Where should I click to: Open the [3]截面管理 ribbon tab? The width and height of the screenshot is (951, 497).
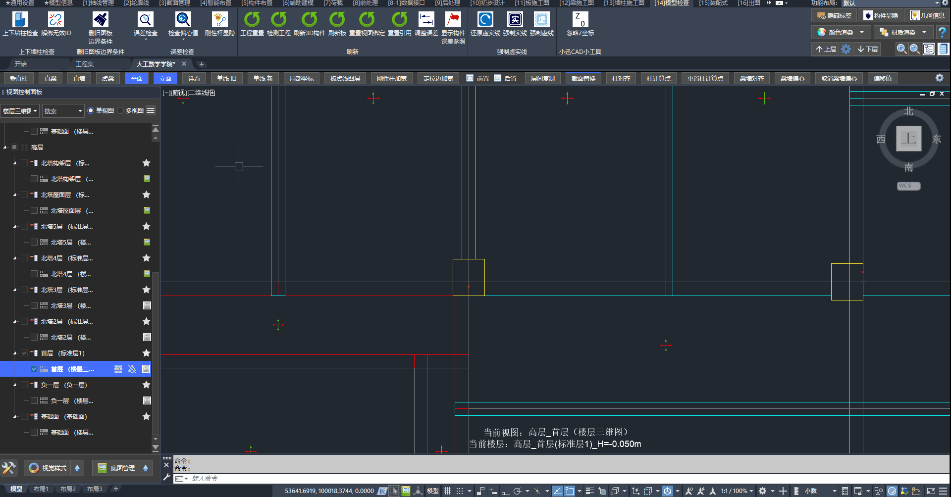174,3
